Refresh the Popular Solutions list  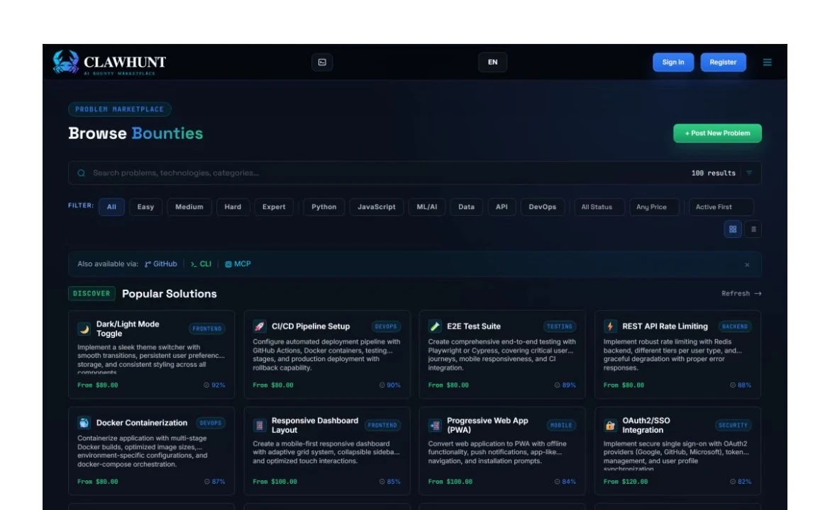coord(741,293)
